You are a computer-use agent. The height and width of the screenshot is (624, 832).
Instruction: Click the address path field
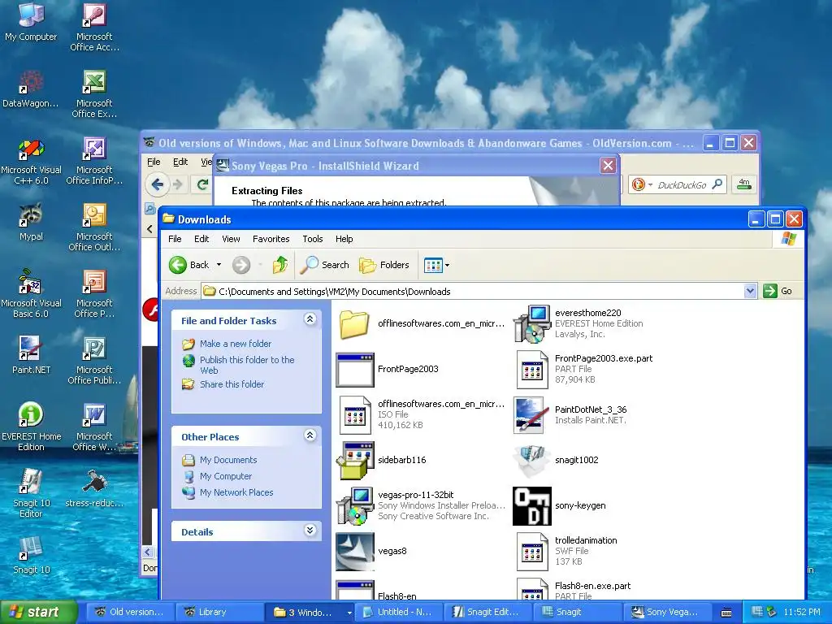[x=472, y=292]
